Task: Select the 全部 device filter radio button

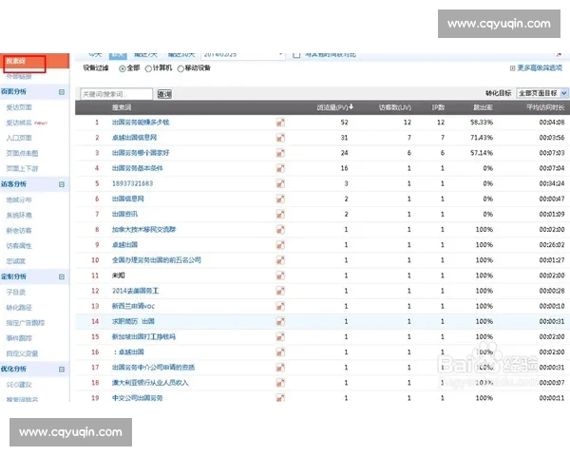Action: tap(121, 68)
